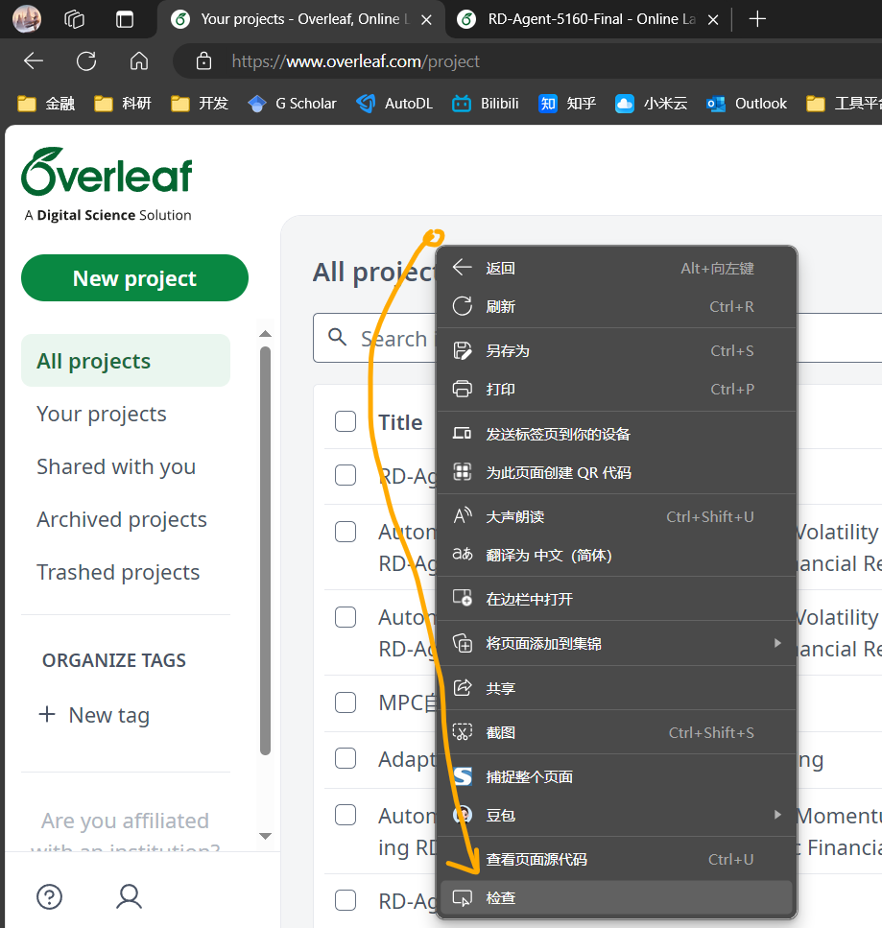Open Trashed projects list
The height and width of the screenshot is (928, 882).
(118, 572)
